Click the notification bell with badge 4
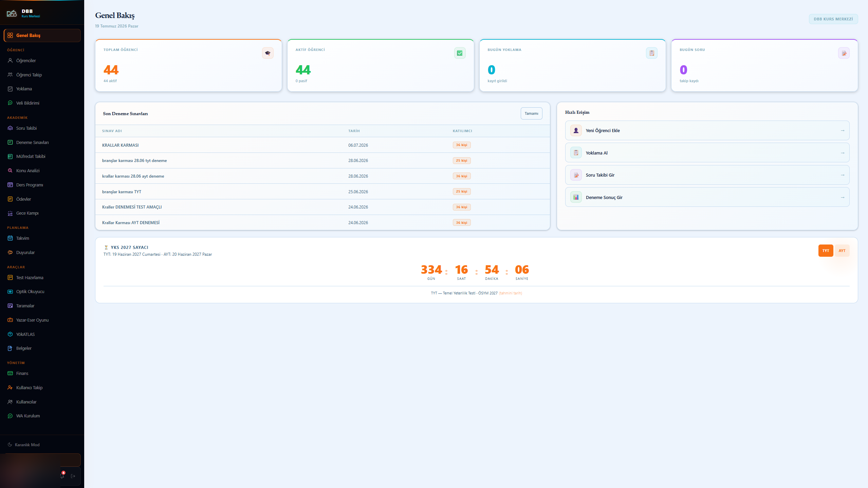 point(62,475)
